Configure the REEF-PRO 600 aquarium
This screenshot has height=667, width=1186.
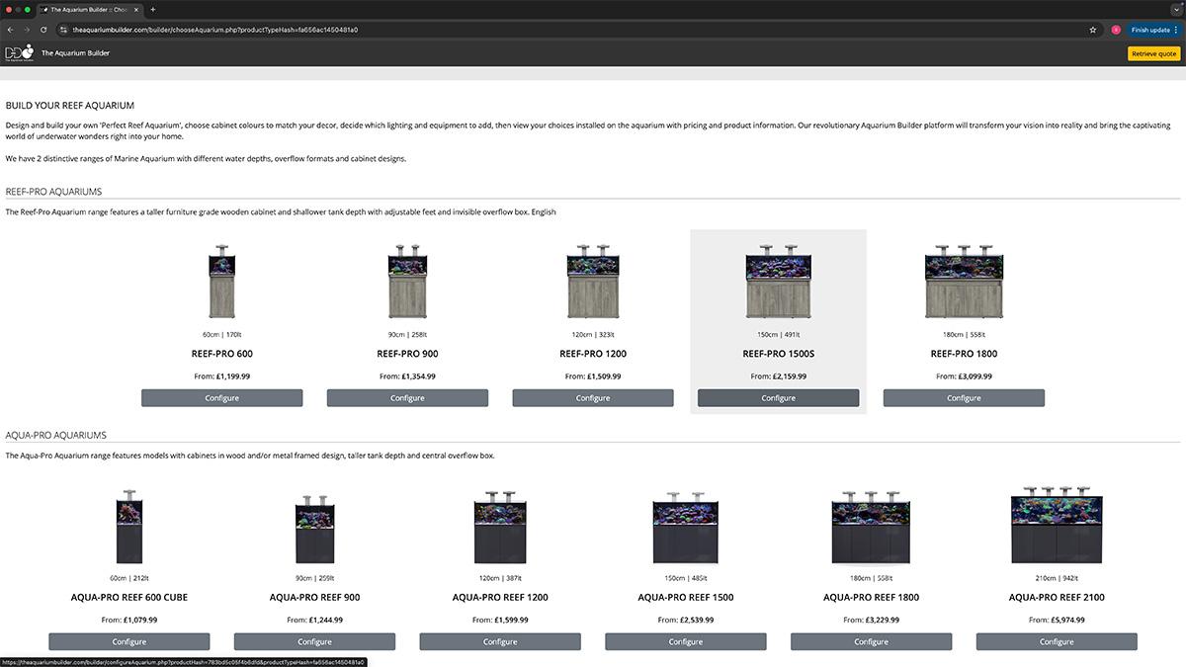(x=221, y=398)
